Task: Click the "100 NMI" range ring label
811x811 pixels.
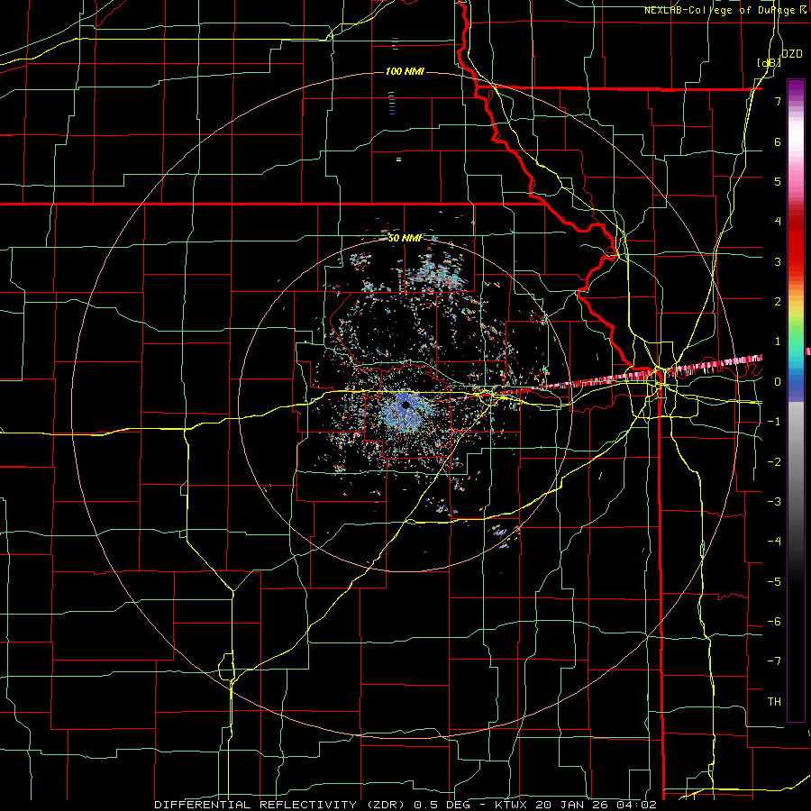Action: point(405,71)
